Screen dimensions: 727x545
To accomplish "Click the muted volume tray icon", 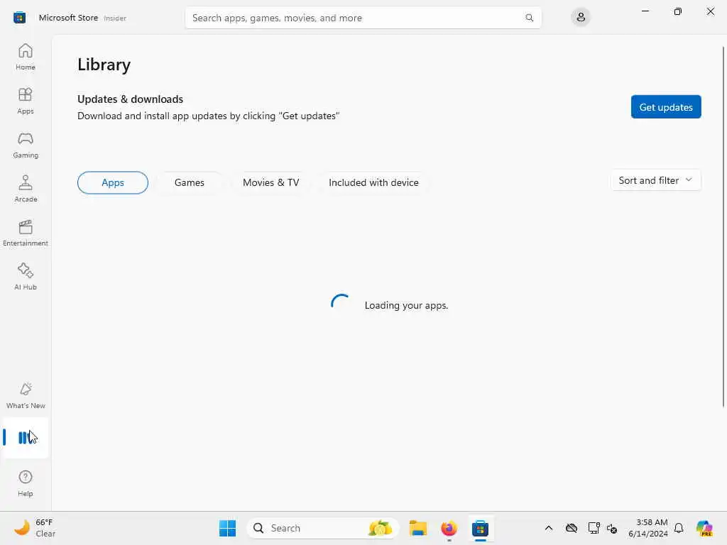I will point(612,528).
